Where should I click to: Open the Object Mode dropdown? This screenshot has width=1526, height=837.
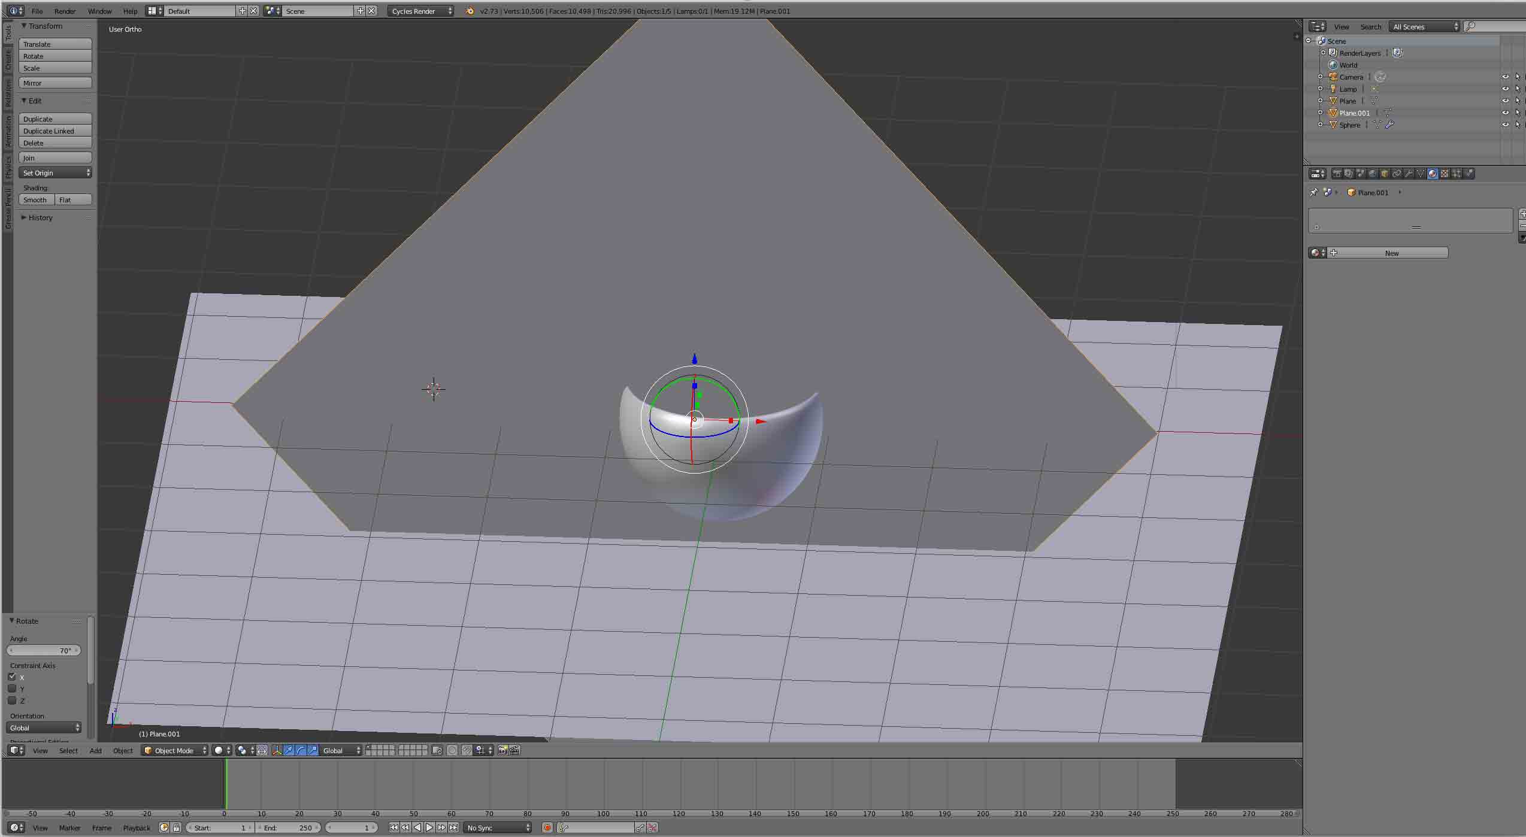click(174, 750)
